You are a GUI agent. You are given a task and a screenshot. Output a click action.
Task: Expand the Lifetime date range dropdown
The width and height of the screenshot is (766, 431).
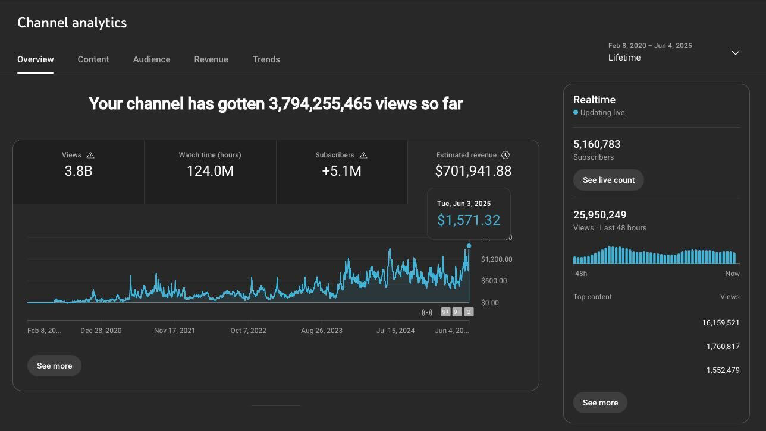(x=674, y=52)
